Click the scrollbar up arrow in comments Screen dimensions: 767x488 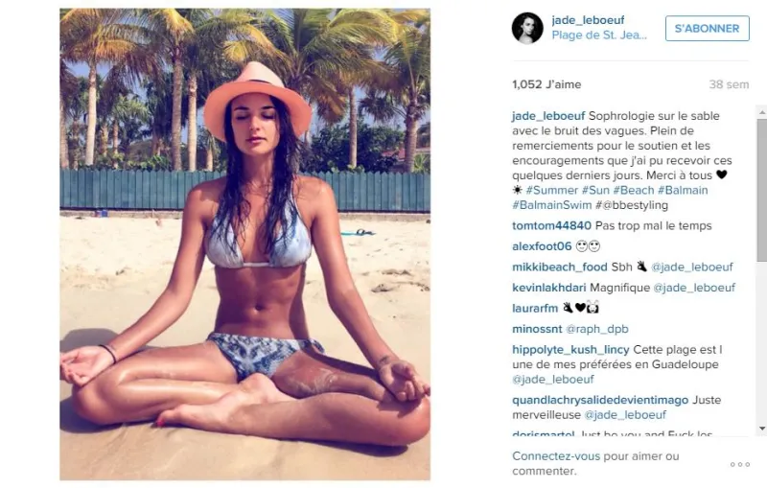point(761,112)
